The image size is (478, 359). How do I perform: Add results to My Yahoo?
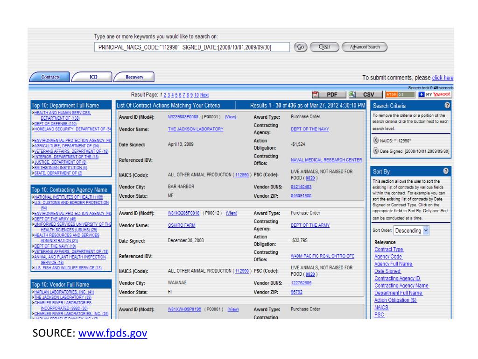point(435,94)
